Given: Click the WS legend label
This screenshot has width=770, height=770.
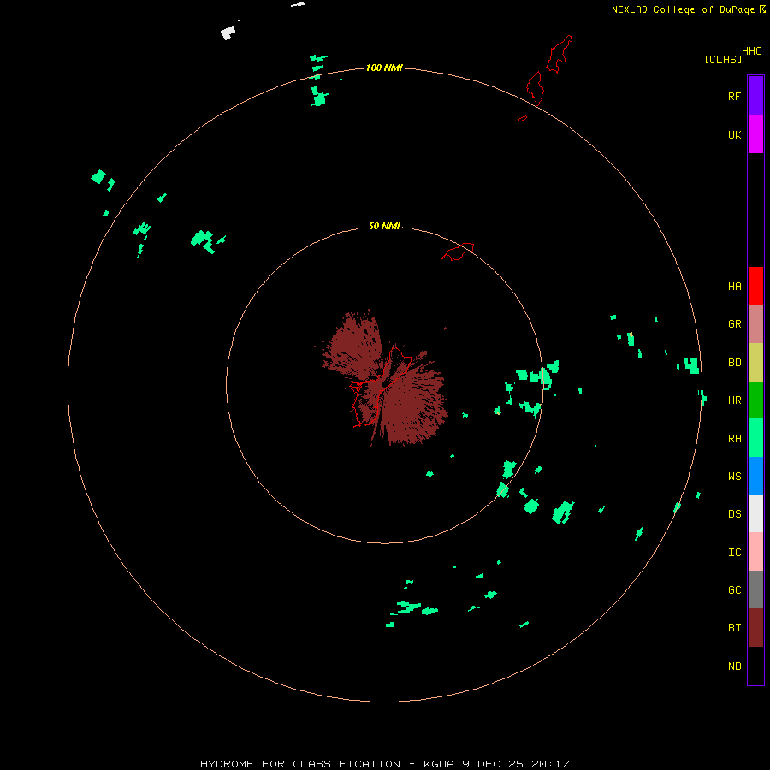Looking at the screenshot, I should (734, 477).
